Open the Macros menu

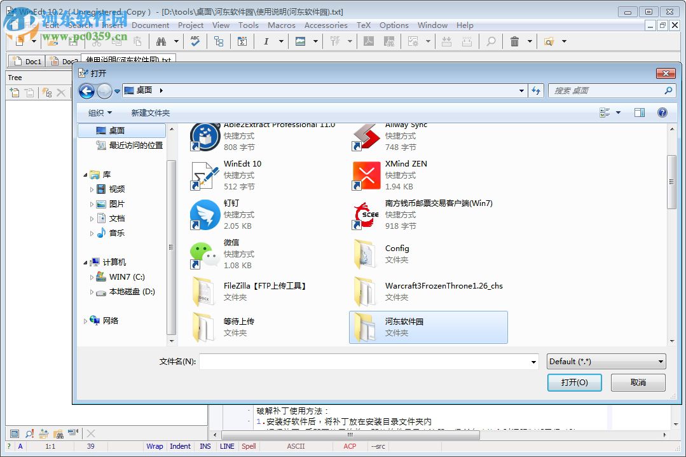pyautogui.click(x=281, y=25)
